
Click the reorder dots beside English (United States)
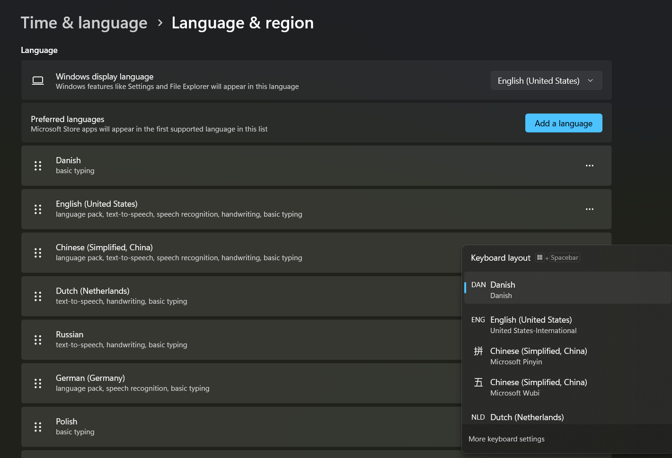(38, 209)
